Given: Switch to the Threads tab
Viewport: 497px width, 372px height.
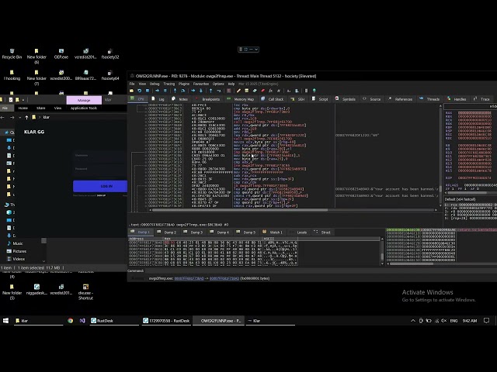Looking at the screenshot, I should tap(429, 99).
